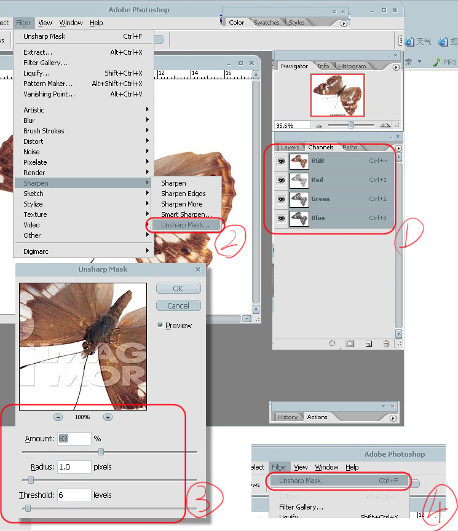Select the Red channel thumbnail

coord(299,181)
